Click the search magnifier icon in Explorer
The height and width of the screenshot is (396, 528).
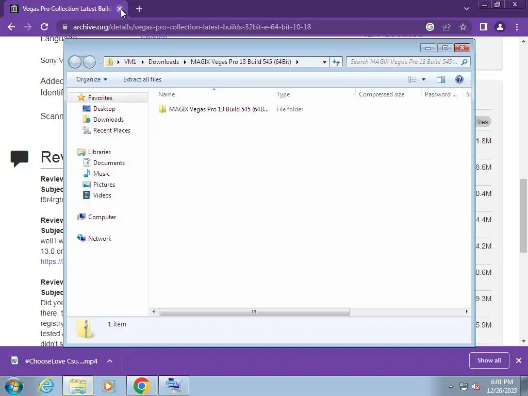[x=465, y=62]
